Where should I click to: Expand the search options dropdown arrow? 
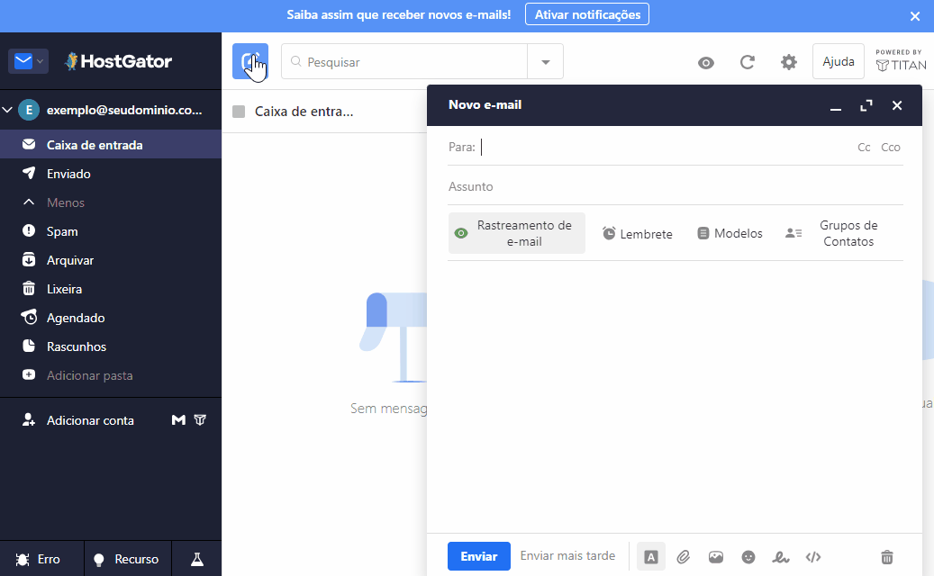point(545,62)
